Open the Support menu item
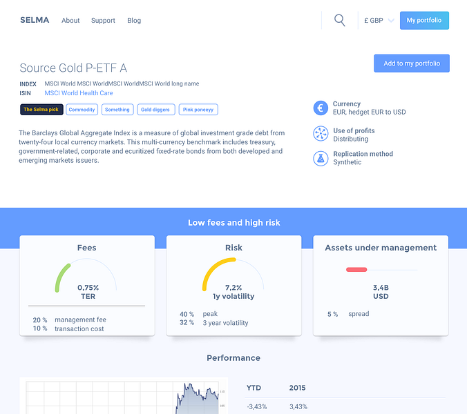Image resolution: width=467 pixels, height=414 pixels. [x=103, y=21]
